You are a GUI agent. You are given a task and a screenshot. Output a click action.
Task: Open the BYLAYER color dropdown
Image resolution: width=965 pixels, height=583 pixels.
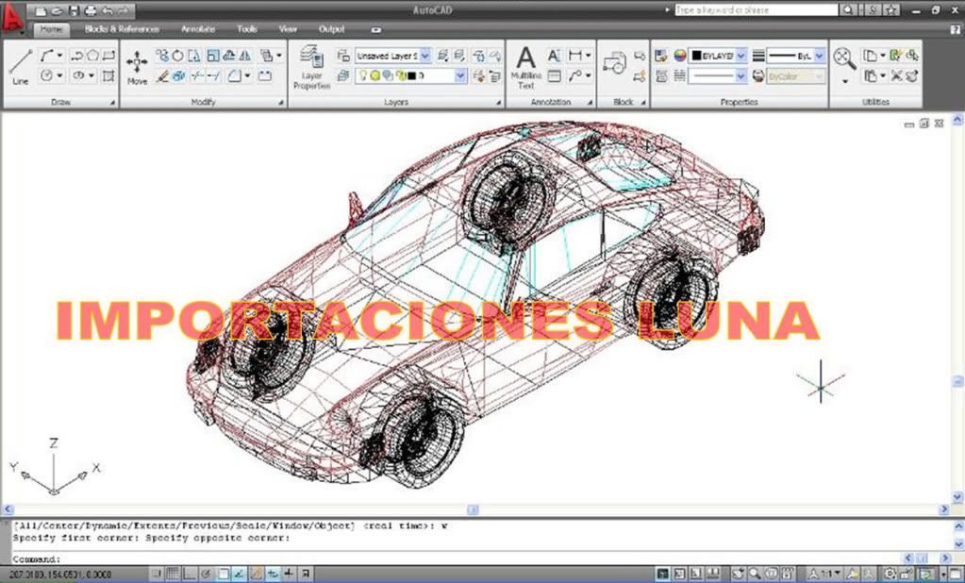[x=741, y=56]
